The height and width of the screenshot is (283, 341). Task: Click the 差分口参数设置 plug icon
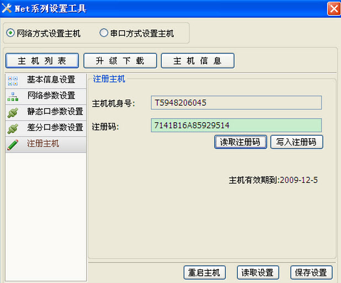point(13,129)
